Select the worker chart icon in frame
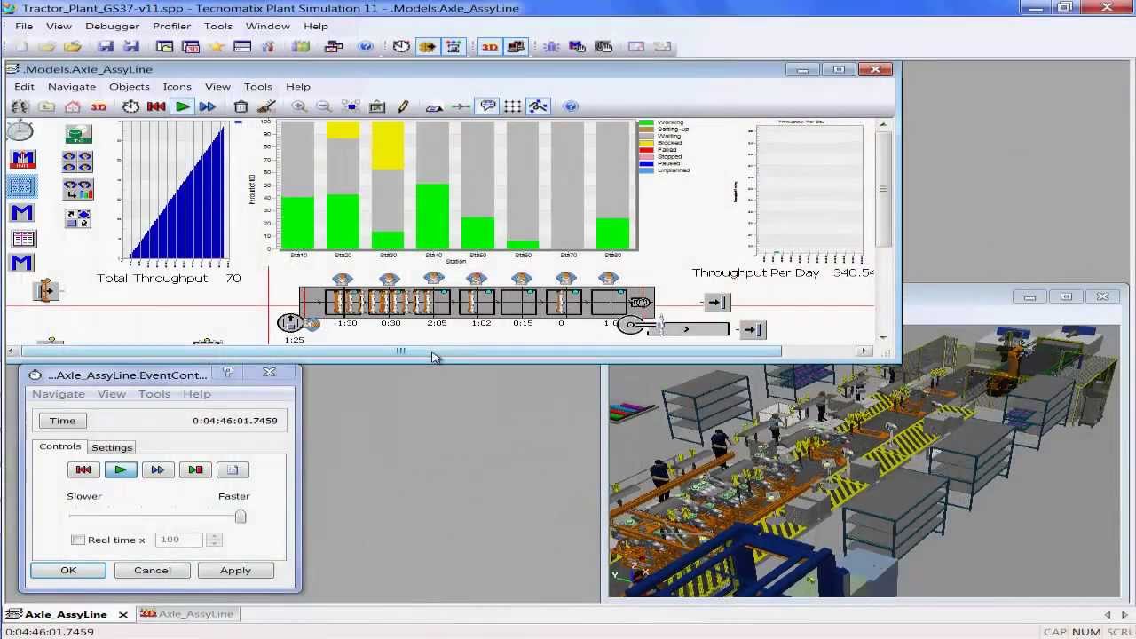 tap(77, 189)
